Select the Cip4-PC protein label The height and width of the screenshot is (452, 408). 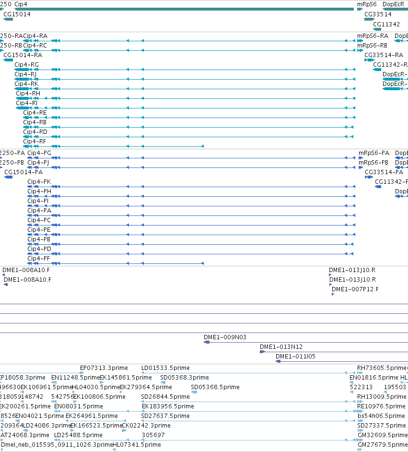tap(39, 220)
